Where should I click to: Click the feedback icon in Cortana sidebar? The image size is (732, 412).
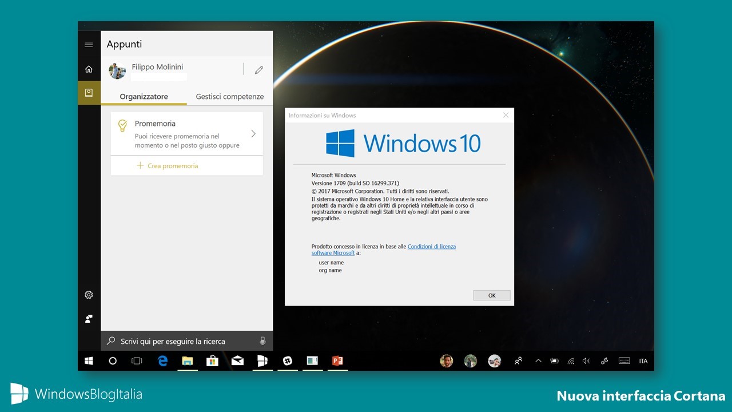[x=89, y=319]
